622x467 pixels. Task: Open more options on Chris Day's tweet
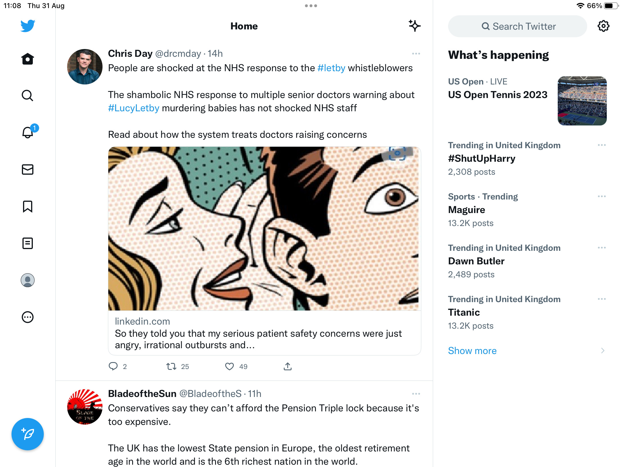(416, 54)
